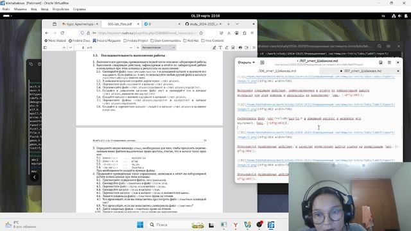Open Вид menu in VirtualBox
Viewport: 411px width, 231px height.
(x=34, y=9)
